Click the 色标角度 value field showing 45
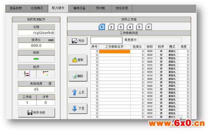 36,89
